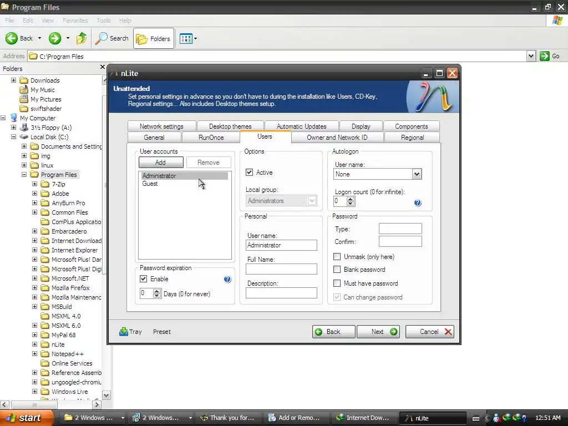Select Local Disk (C:) drive icon
568x426 pixels.
[24, 137]
